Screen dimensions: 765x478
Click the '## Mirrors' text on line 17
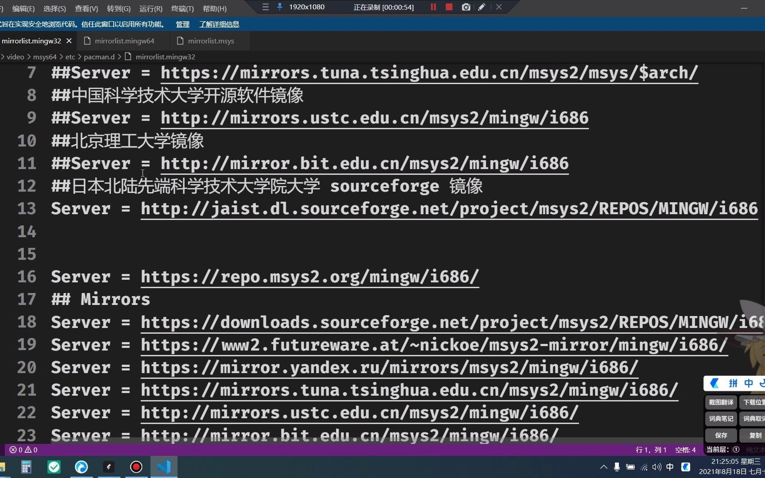[x=101, y=300]
